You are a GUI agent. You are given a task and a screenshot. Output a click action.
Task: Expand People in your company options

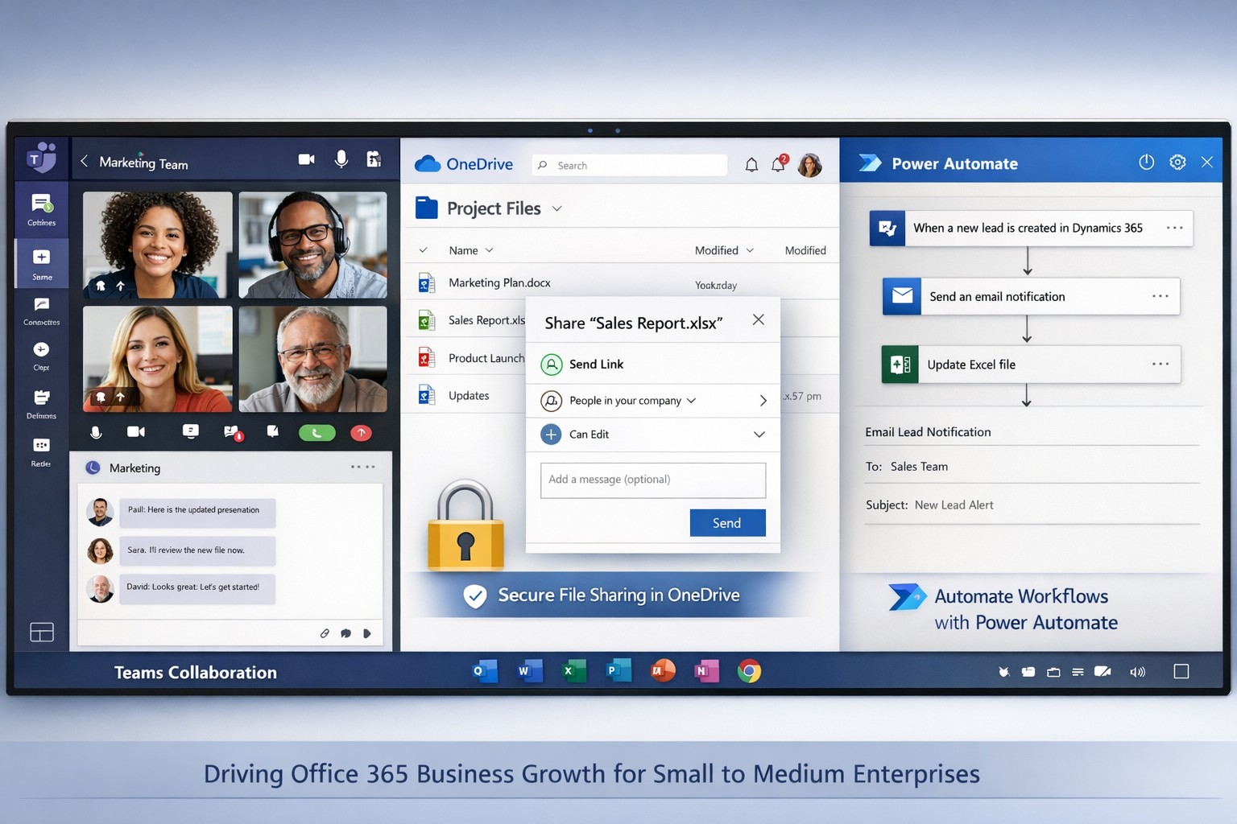coord(763,401)
